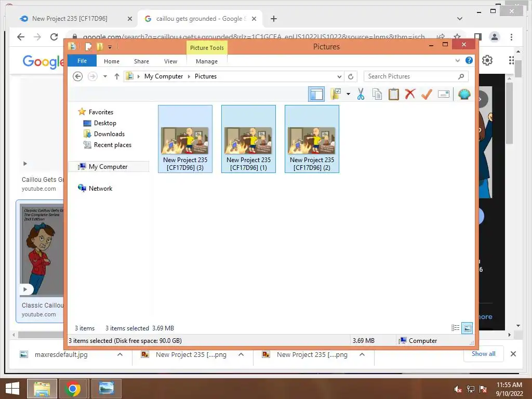Image resolution: width=532 pixels, height=399 pixels.
Task: Close the caillou gets grounded tab
Action: (254, 19)
